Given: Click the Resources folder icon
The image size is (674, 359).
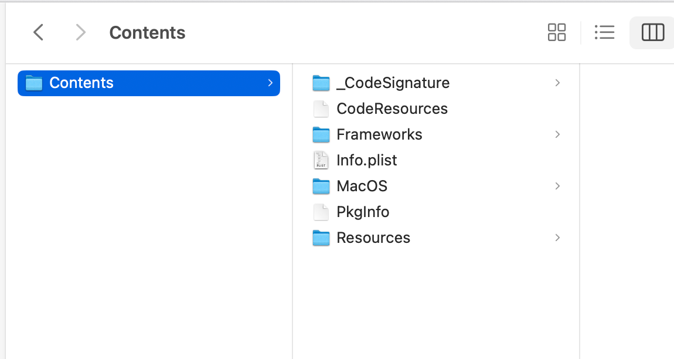Looking at the screenshot, I should pyautogui.click(x=321, y=238).
